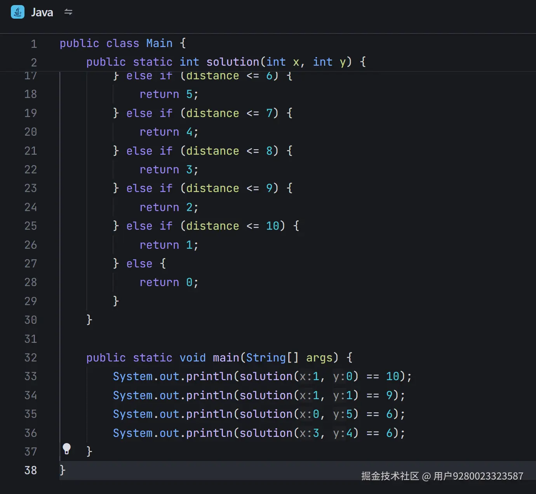Click 'distance <= 7' condition on line 19
This screenshot has height=494, width=536.
coord(230,113)
